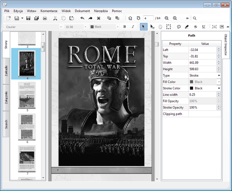Viewport: 232px width, 191px height.
Task: Open the Pomoc menu
Action: coord(117,11)
